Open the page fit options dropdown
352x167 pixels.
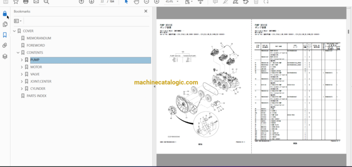coord(188,1)
